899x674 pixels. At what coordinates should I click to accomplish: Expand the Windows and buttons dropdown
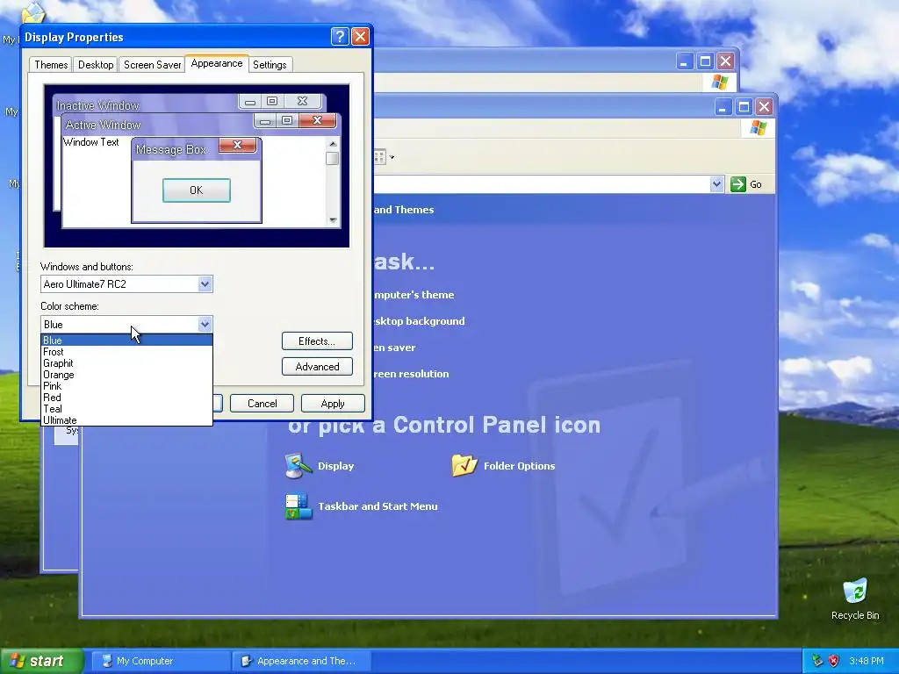click(x=205, y=284)
